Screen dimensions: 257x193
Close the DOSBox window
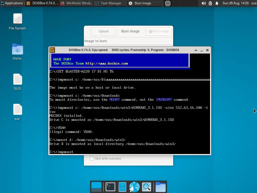point(207,50)
